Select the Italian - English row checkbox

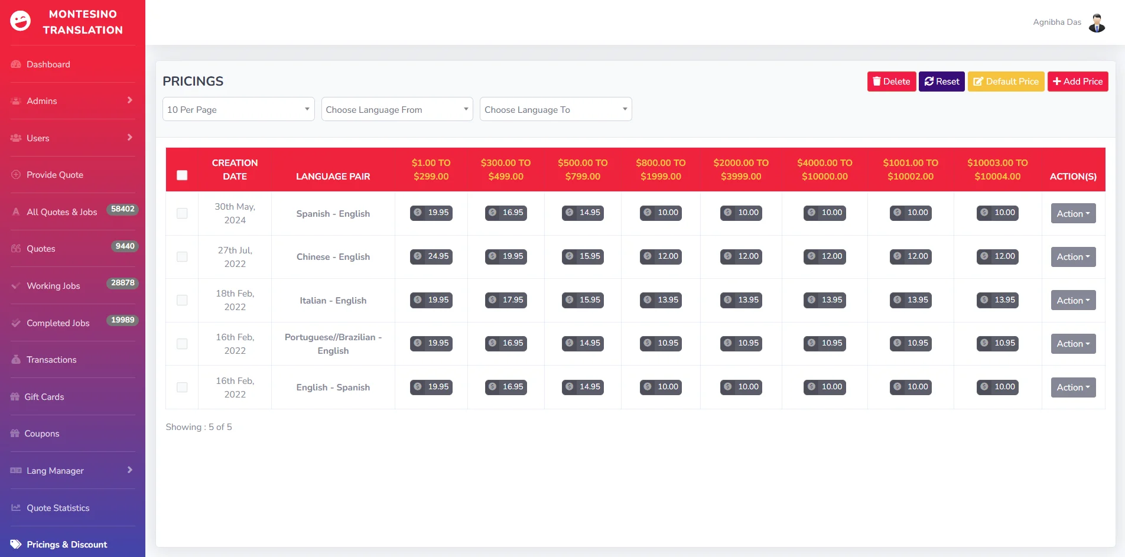(182, 300)
